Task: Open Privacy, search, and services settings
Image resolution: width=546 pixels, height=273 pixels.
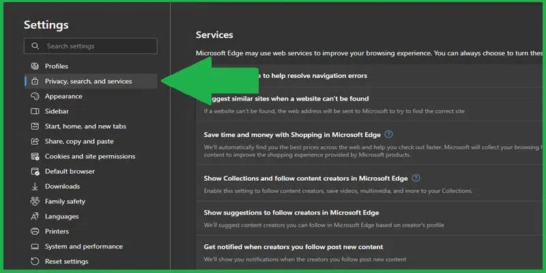Action: pyautogui.click(x=88, y=81)
